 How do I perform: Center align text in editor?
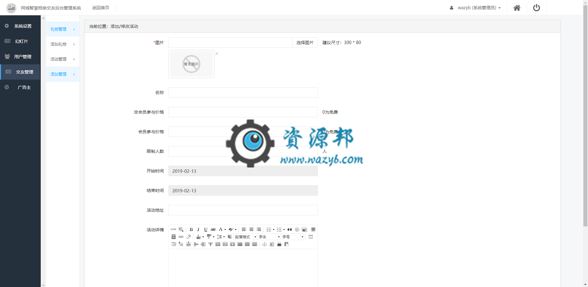coord(251,229)
